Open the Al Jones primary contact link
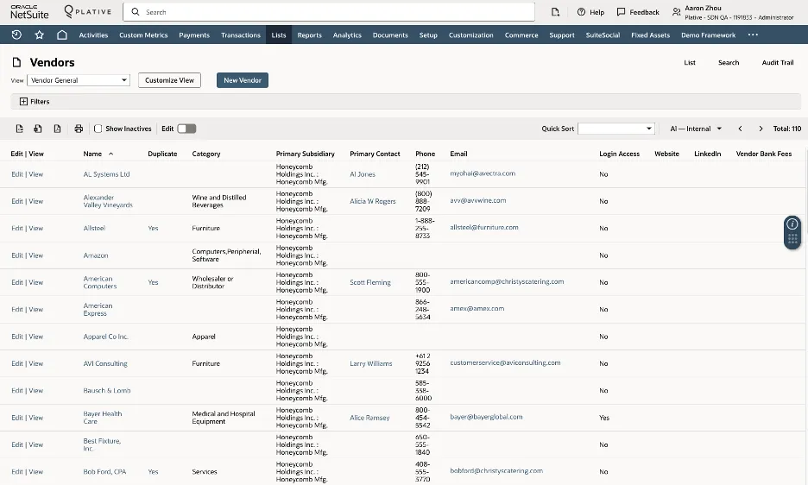 pyautogui.click(x=363, y=174)
